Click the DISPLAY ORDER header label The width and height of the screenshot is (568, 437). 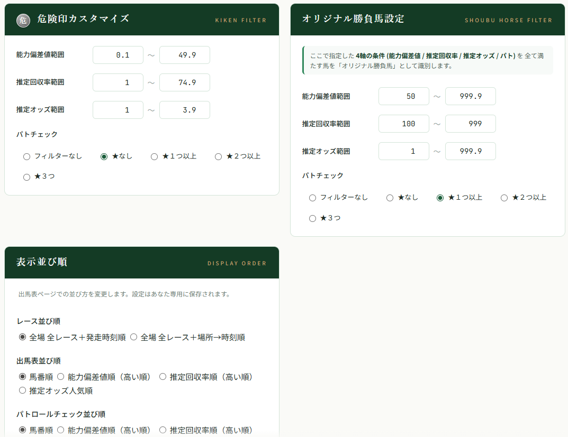tap(237, 263)
